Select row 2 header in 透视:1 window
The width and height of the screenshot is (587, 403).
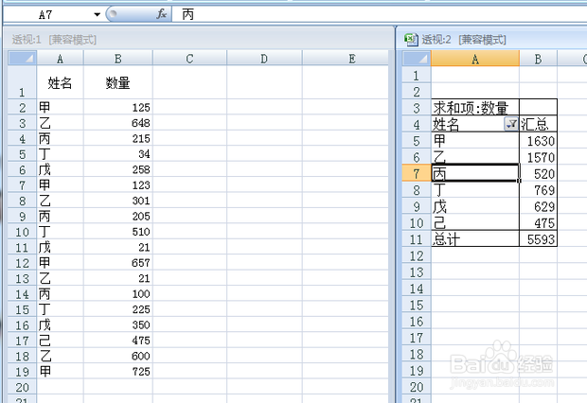coord(22,108)
